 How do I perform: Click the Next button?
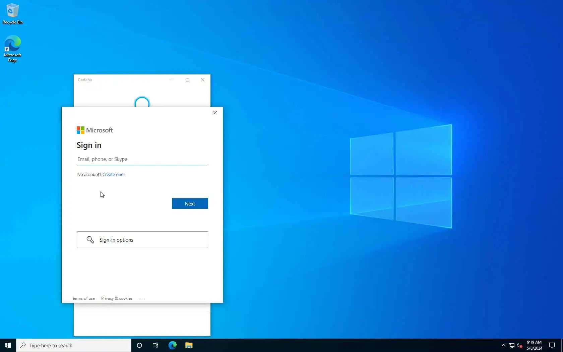click(190, 203)
